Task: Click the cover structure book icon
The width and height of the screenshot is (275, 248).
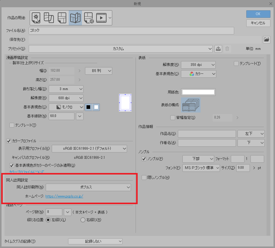Action: [191, 105]
